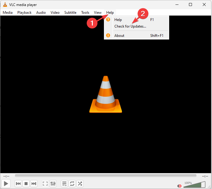
Task: Open the Playback menu
Action: 24,13
